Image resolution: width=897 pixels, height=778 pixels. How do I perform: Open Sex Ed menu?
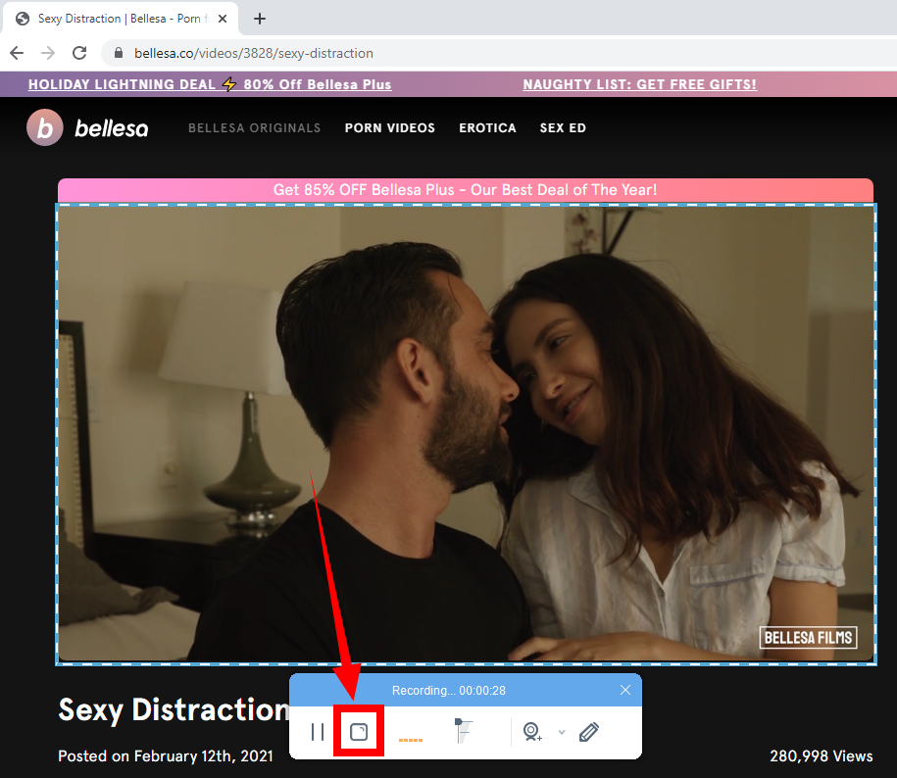[x=563, y=128]
